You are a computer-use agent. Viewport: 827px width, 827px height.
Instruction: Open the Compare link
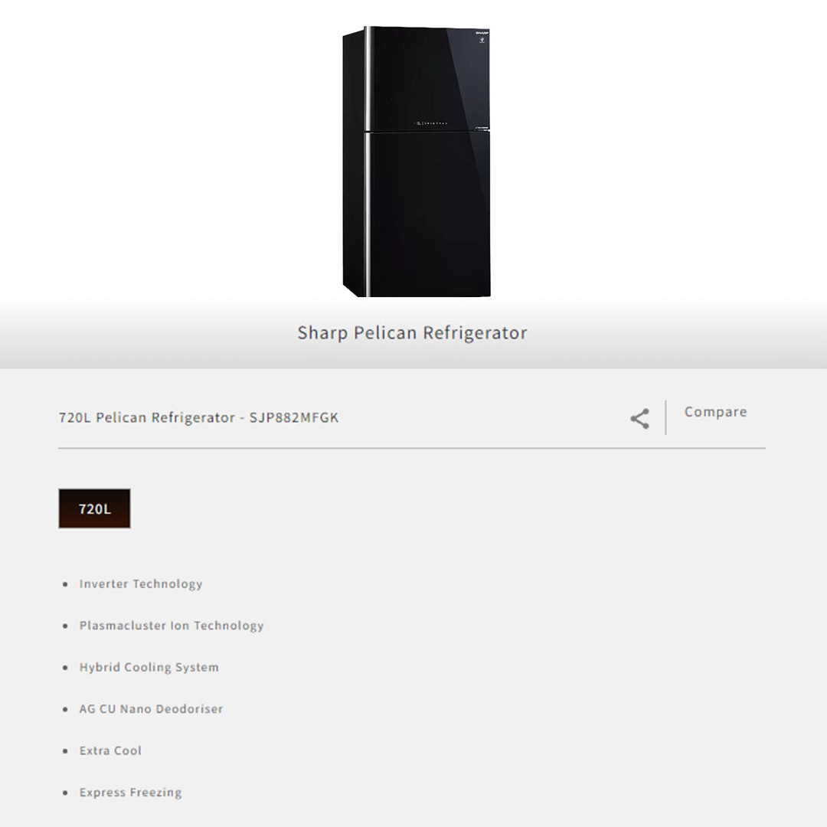coord(715,412)
